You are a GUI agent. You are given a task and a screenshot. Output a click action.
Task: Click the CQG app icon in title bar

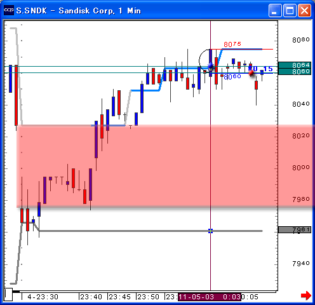(x=9, y=10)
